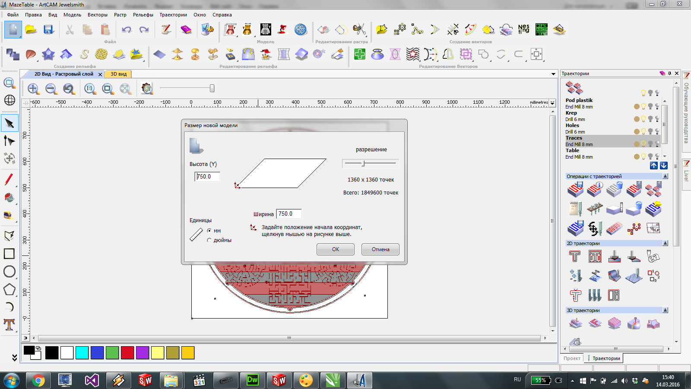This screenshot has height=389, width=691.
Task: Expand the left toolbar overflow chevron
Action: click(x=15, y=358)
